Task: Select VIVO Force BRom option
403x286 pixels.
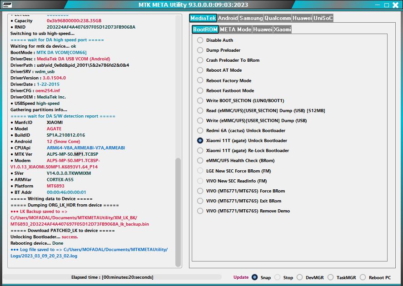Action: 200,191
